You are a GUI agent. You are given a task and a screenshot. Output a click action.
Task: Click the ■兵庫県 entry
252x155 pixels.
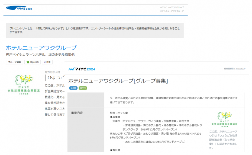(x=115, y=117)
